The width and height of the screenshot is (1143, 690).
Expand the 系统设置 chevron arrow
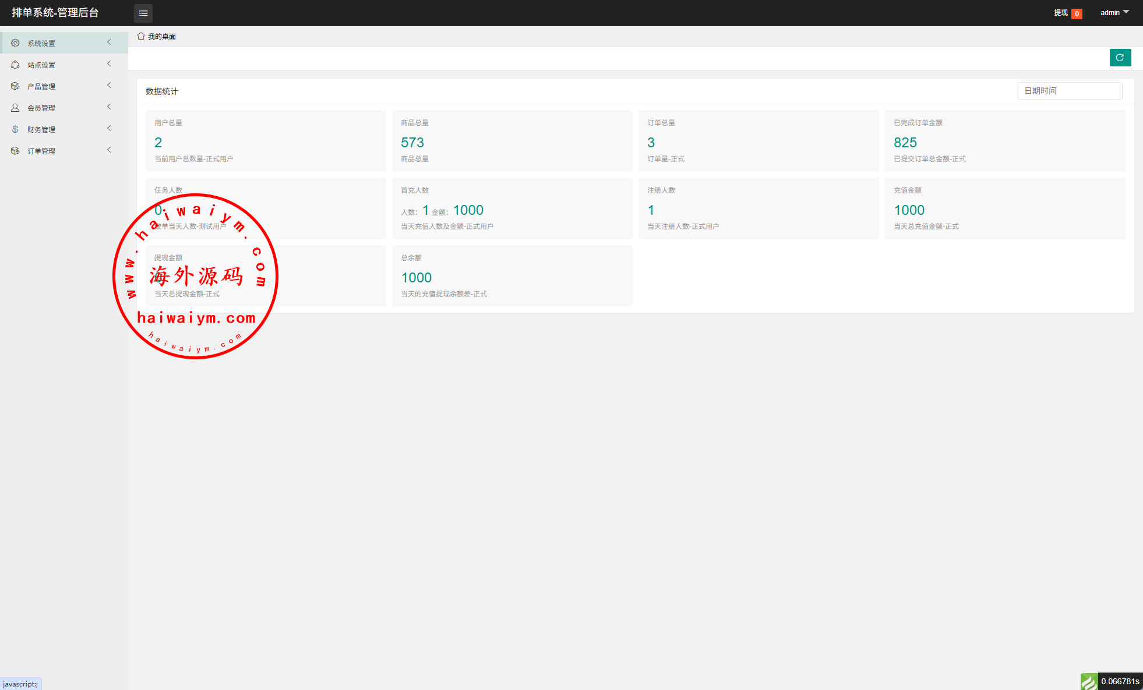(x=109, y=42)
